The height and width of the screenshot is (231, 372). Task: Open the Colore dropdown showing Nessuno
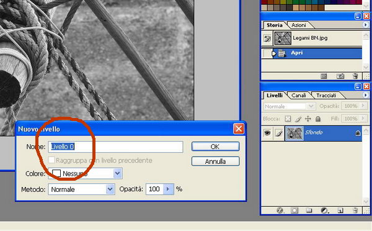click(85, 173)
